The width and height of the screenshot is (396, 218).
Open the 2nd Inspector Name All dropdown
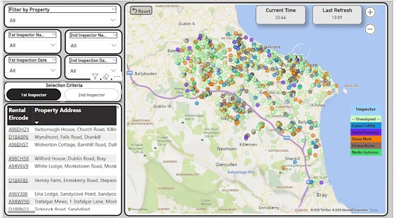[93, 45]
